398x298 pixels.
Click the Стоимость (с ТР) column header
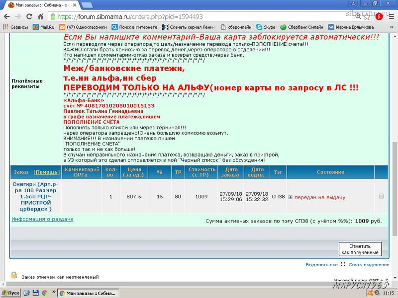coord(202,172)
